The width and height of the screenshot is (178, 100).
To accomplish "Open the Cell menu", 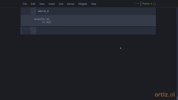I will [x=61, y=4].
